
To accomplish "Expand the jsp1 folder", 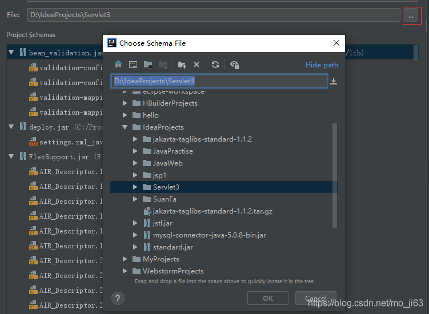I will pyautogui.click(x=135, y=175).
